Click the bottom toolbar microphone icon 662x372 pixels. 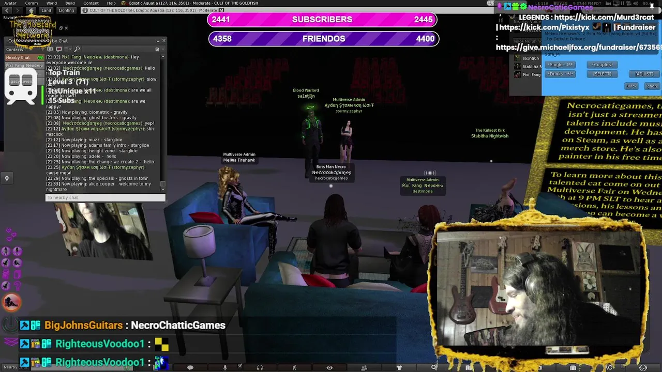225,367
